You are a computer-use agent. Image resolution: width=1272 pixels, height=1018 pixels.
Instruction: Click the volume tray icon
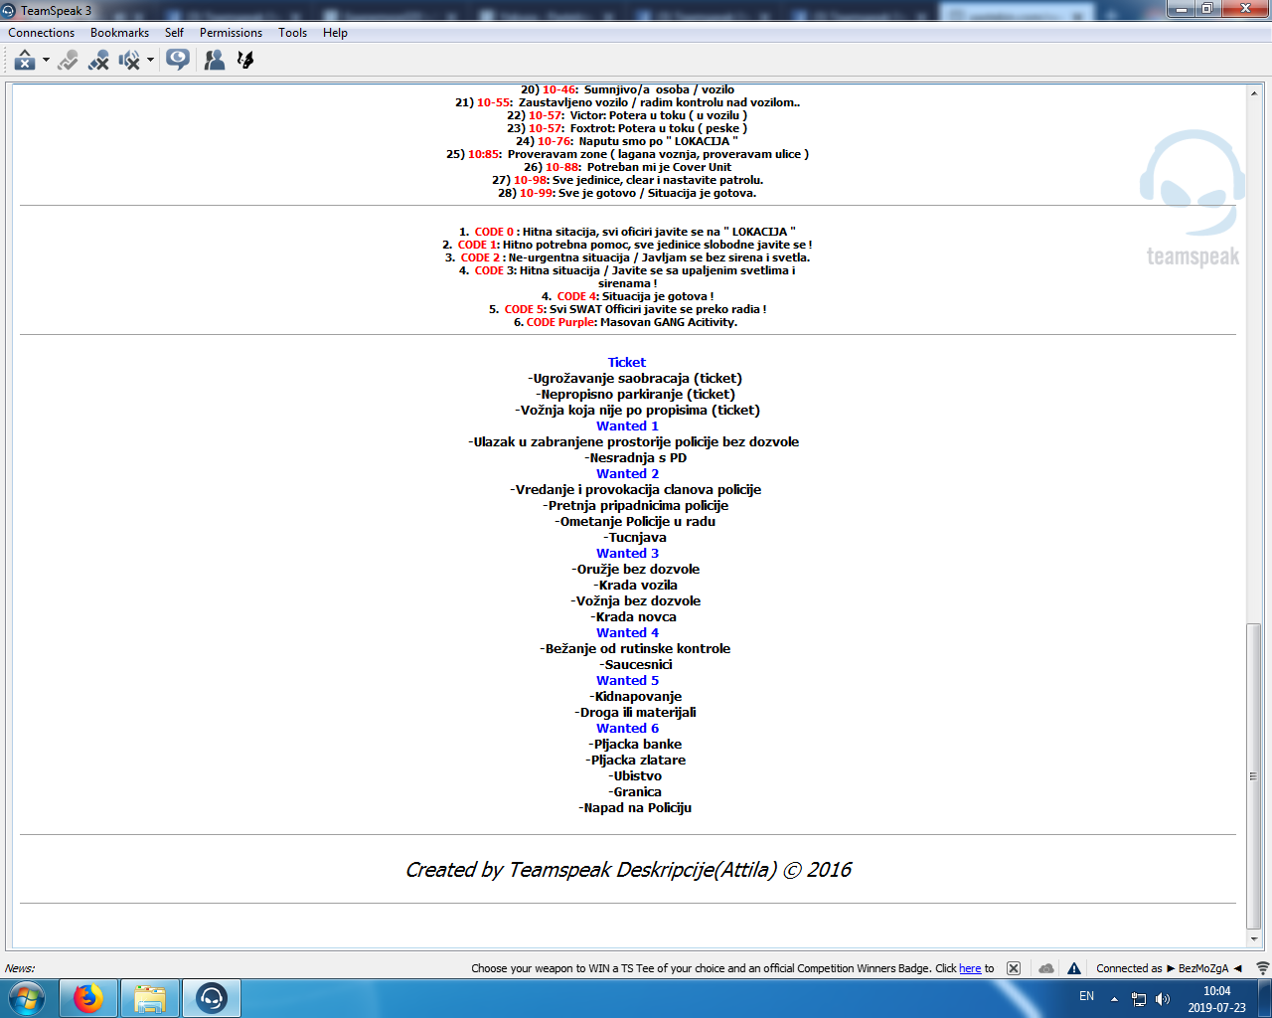click(x=1163, y=999)
